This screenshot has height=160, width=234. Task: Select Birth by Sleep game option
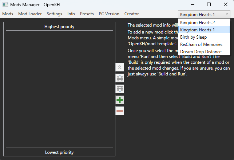204,37
